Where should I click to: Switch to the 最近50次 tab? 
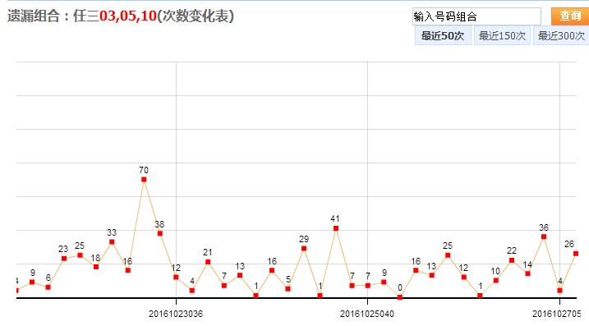tap(443, 35)
